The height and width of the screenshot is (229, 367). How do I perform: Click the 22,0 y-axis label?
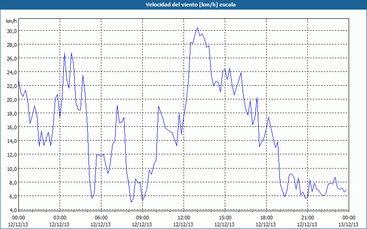11,86
